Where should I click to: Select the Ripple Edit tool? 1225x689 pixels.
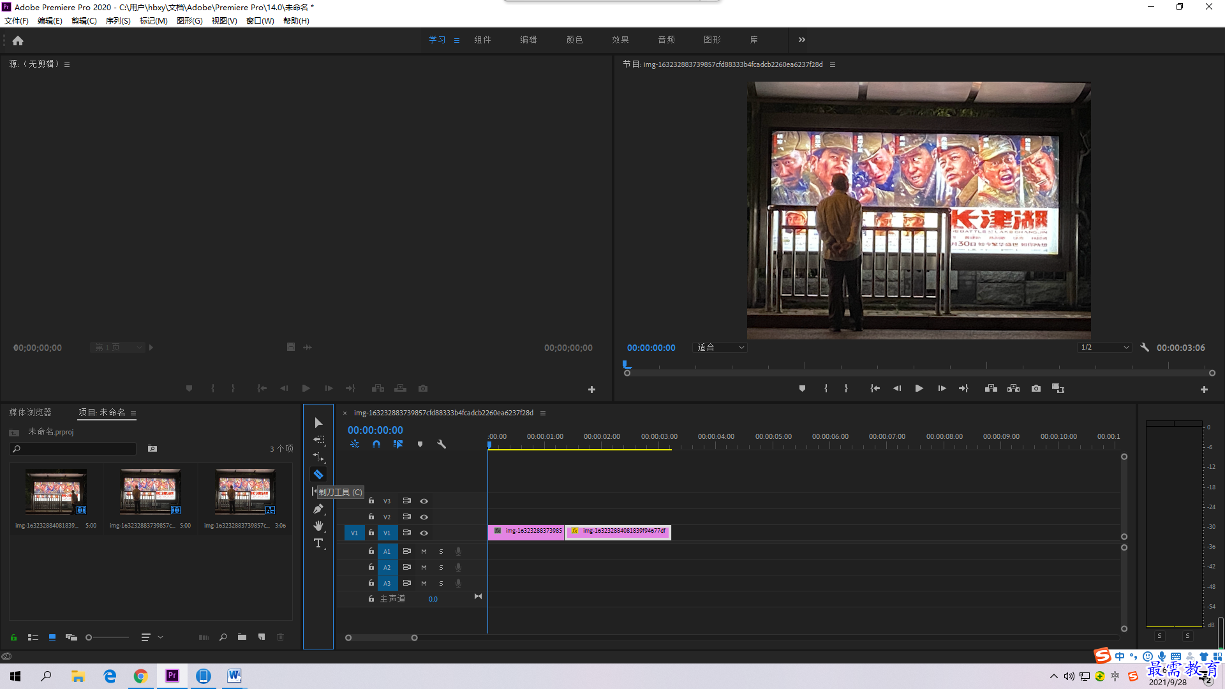point(318,457)
